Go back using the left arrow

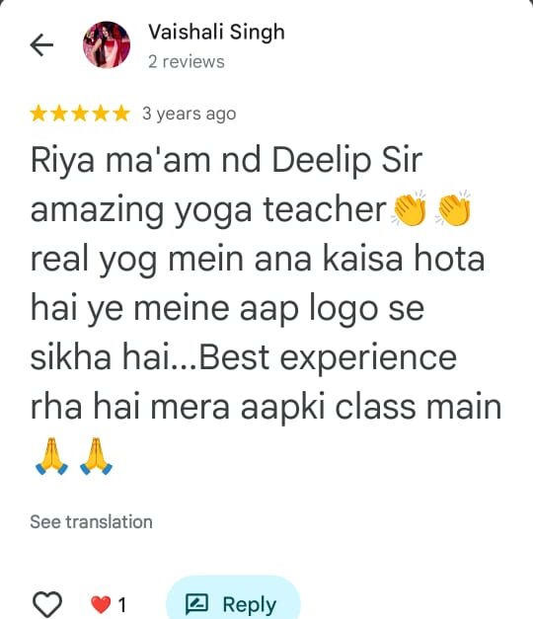click(x=41, y=45)
